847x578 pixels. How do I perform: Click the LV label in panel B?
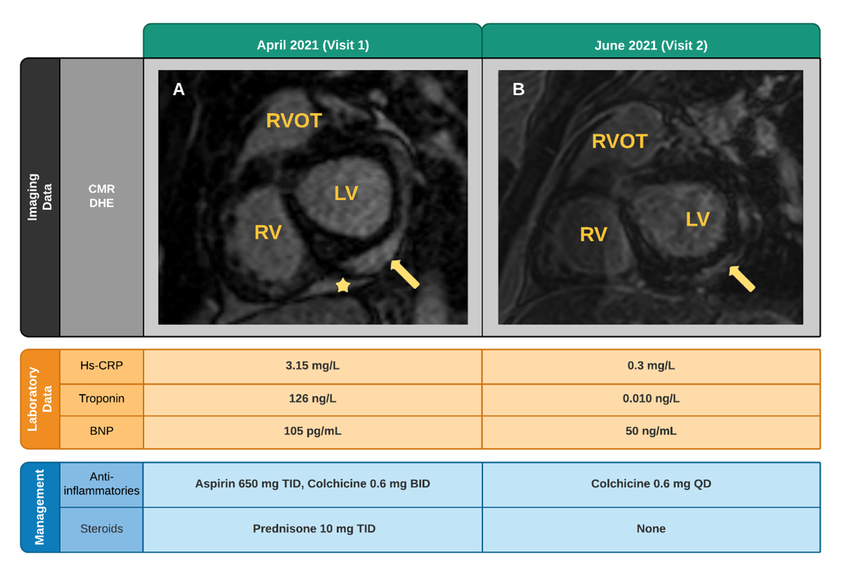coord(697,220)
